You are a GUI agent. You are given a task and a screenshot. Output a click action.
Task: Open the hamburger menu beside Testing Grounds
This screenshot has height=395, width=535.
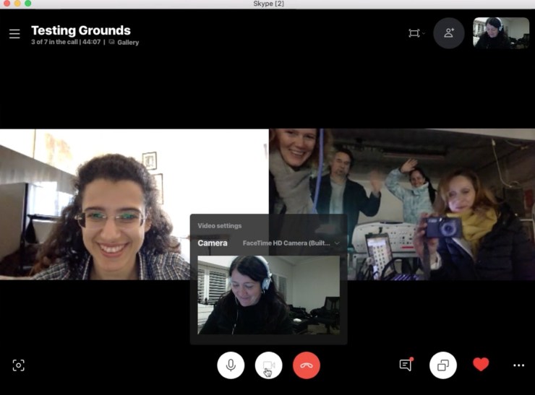pos(14,34)
